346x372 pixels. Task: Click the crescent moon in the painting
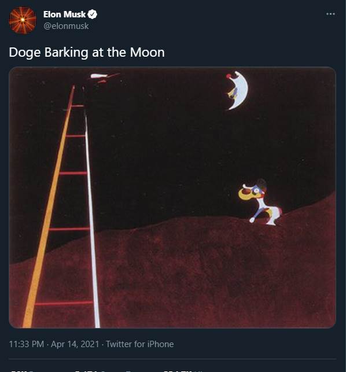[x=238, y=91]
